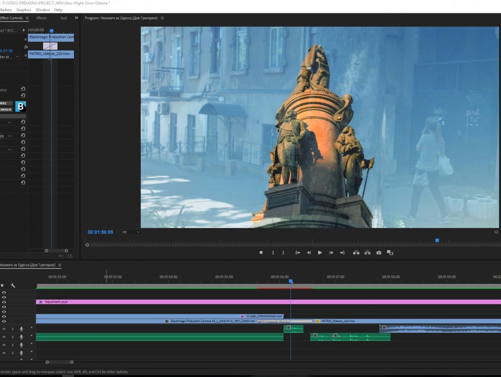This screenshot has width=501, height=377.
Task: Click the Extract button
Action: pyautogui.click(x=368, y=253)
